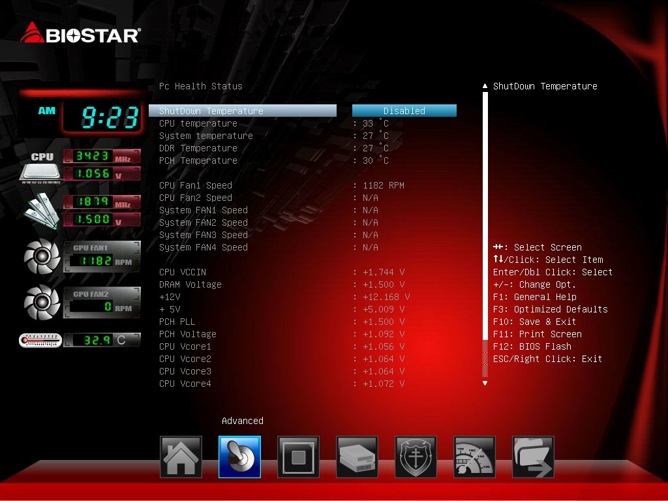This screenshot has height=501, width=668.
Task: Open the Main home screen icon
Action: tap(181, 457)
